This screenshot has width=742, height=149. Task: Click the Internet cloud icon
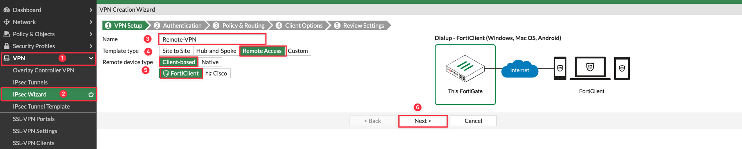point(520,69)
